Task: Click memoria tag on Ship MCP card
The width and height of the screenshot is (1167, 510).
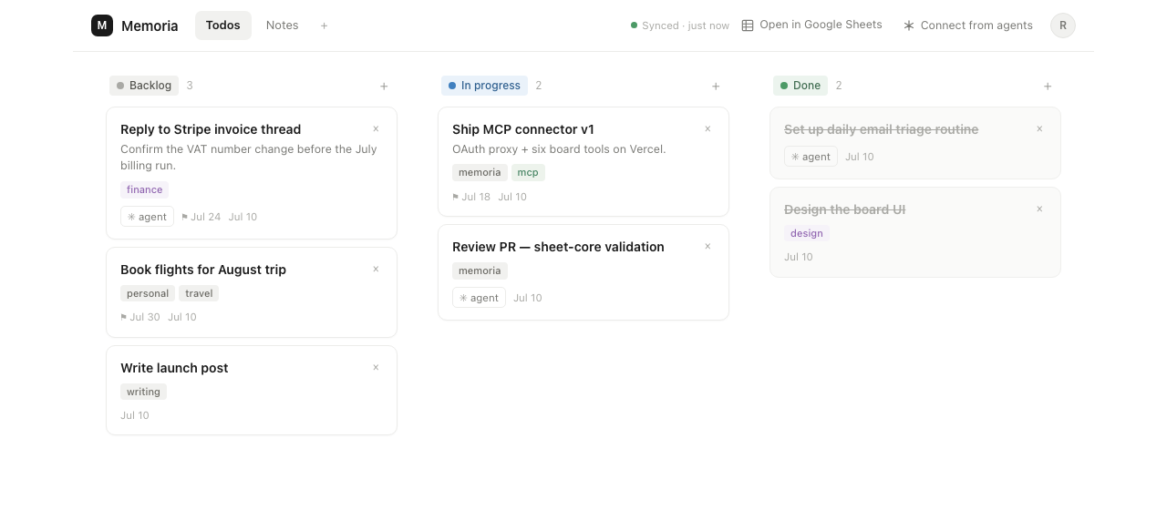Action: tap(480, 172)
